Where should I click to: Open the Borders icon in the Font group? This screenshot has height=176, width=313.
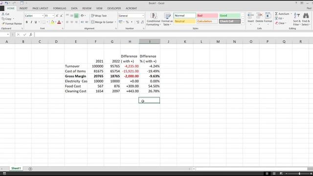click(x=44, y=22)
